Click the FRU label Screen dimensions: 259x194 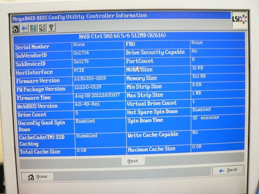click(130, 44)
